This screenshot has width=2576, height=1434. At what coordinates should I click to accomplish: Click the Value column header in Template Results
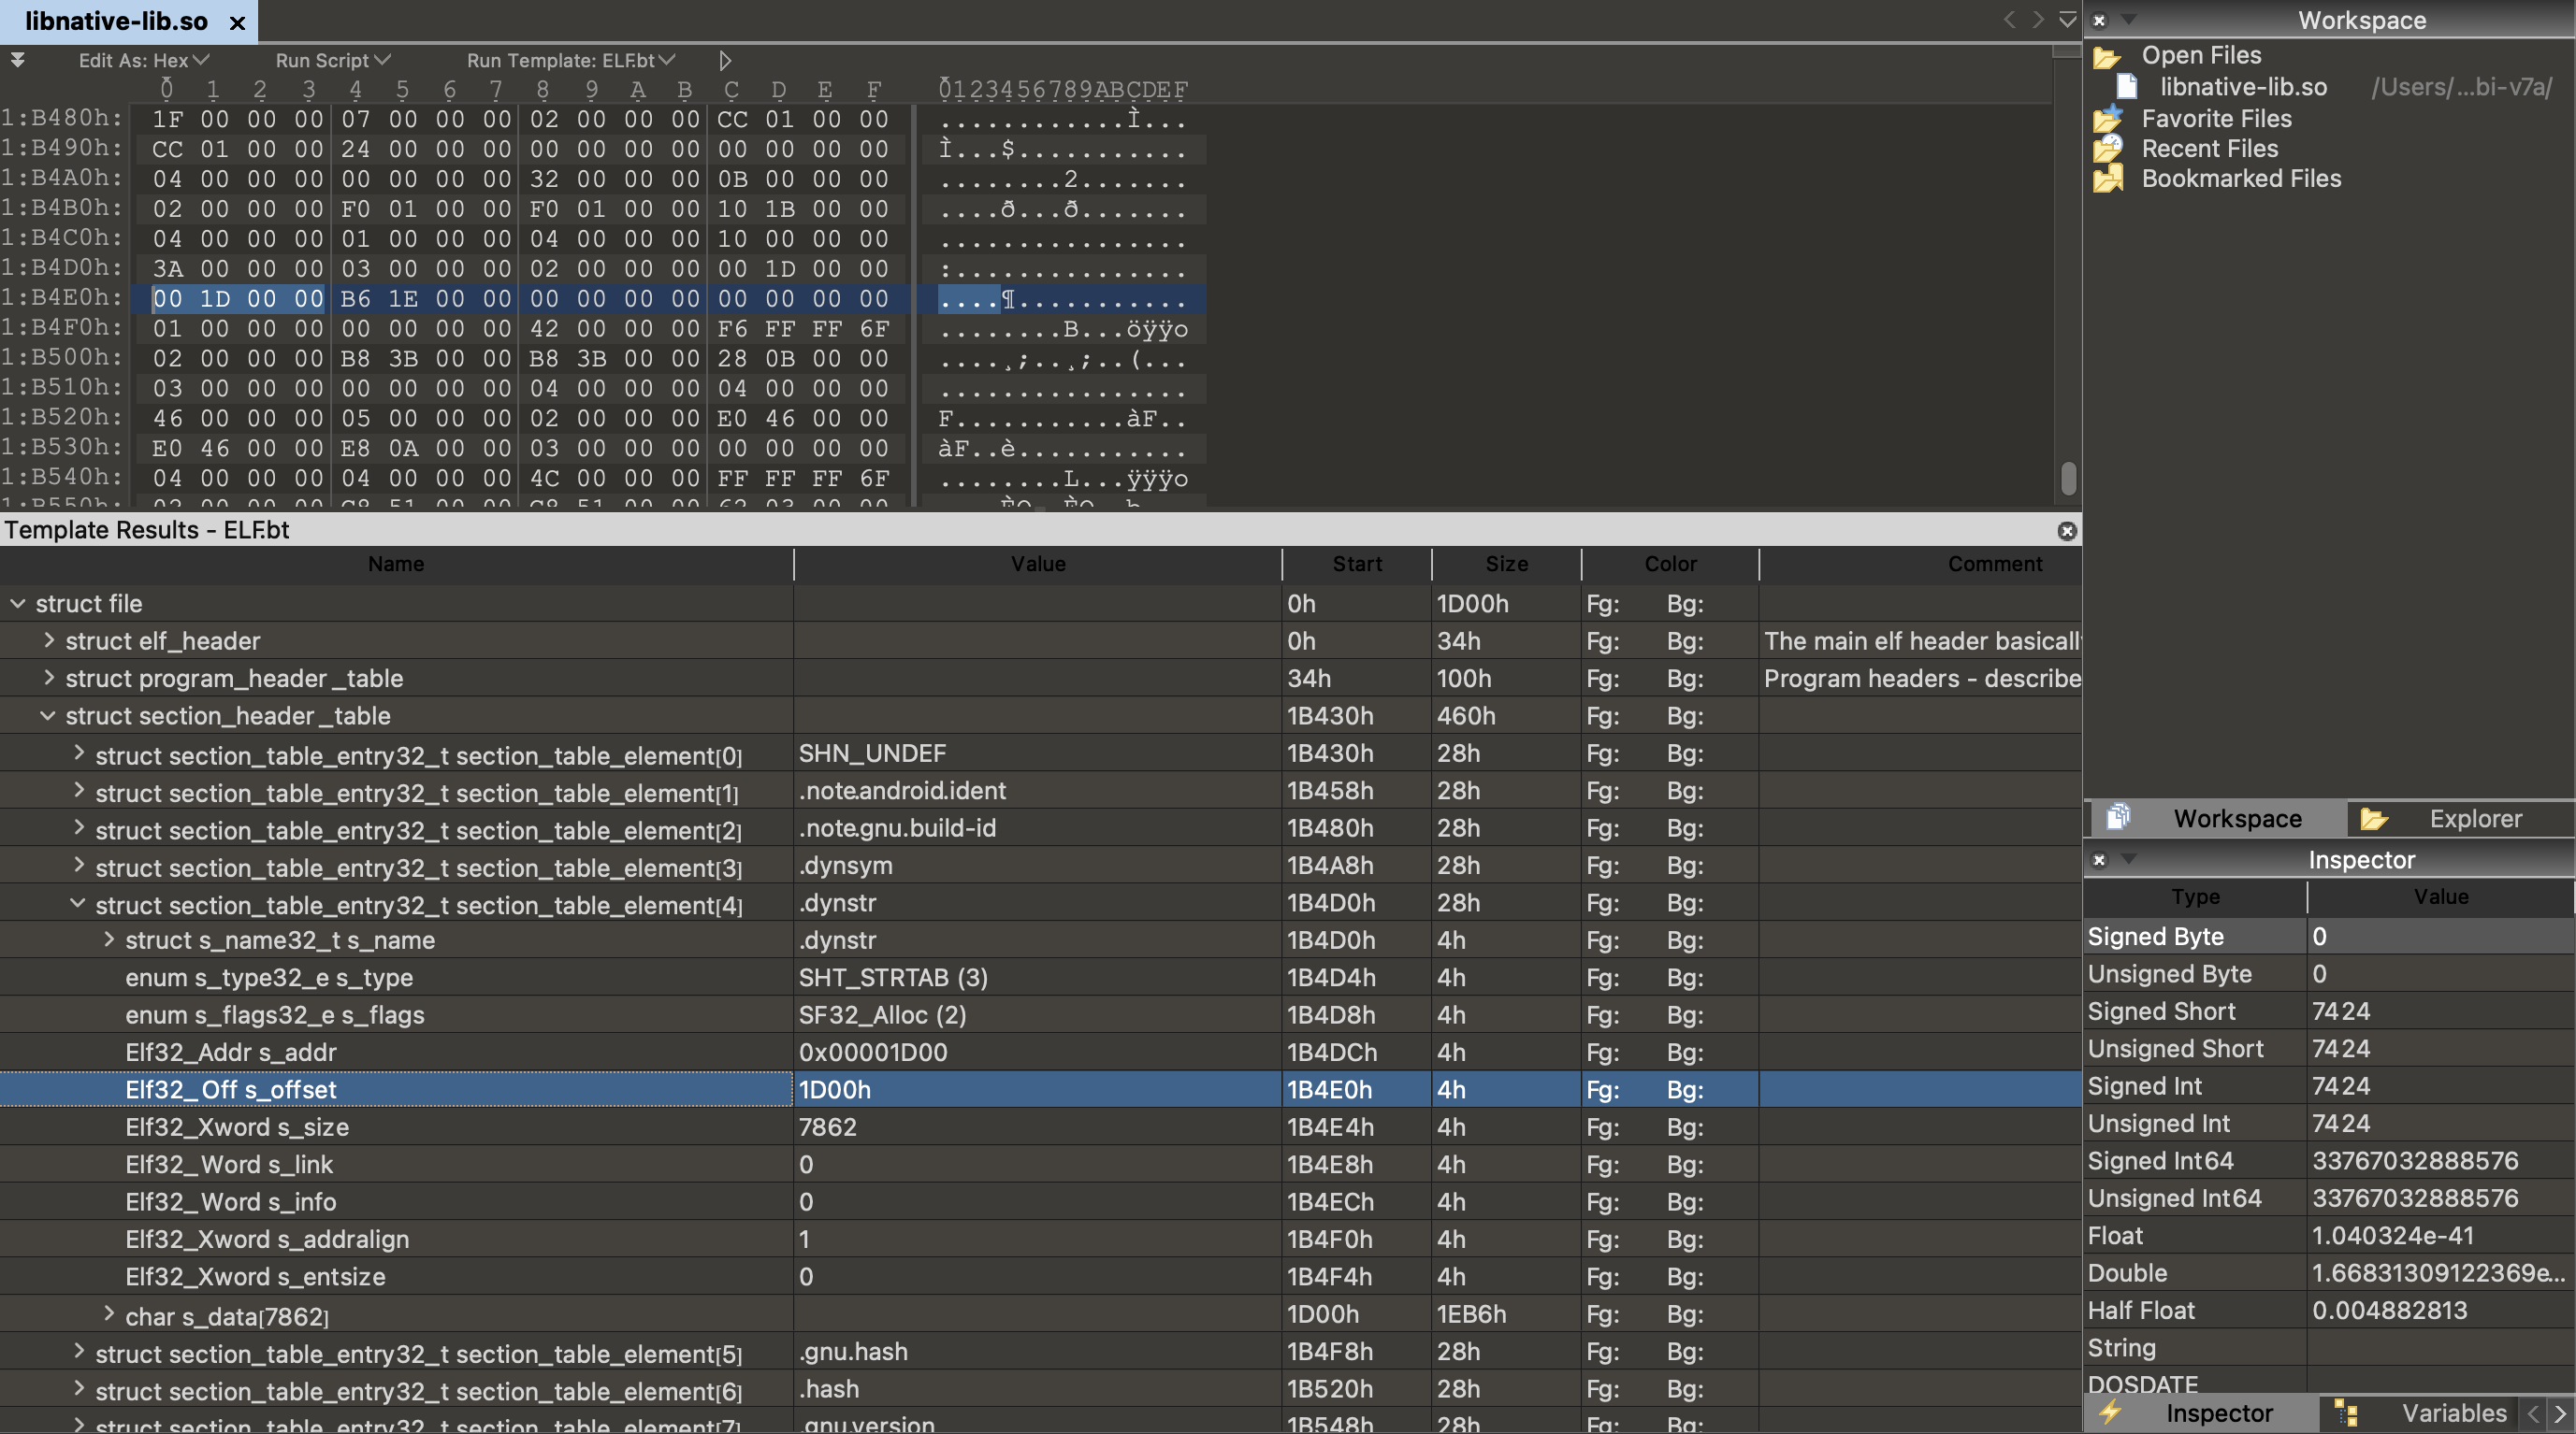[1037, 564]
